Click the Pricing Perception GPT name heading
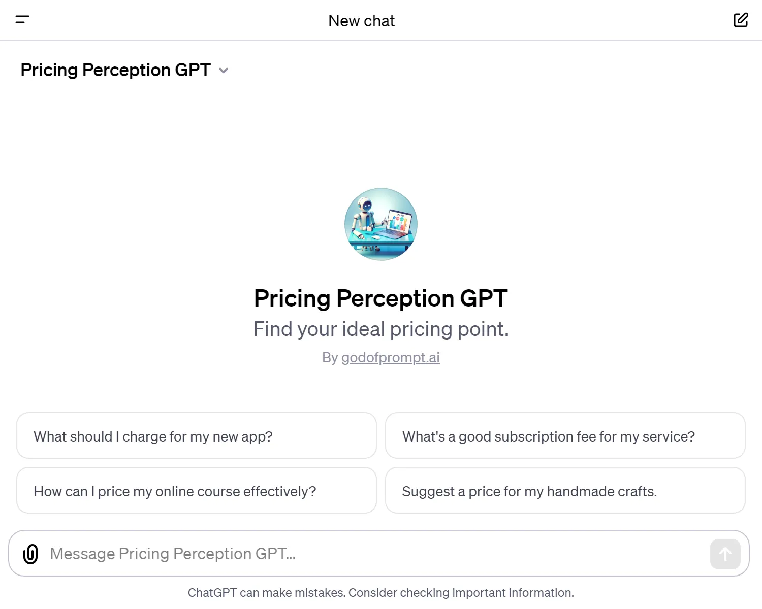 pos(380,298)
